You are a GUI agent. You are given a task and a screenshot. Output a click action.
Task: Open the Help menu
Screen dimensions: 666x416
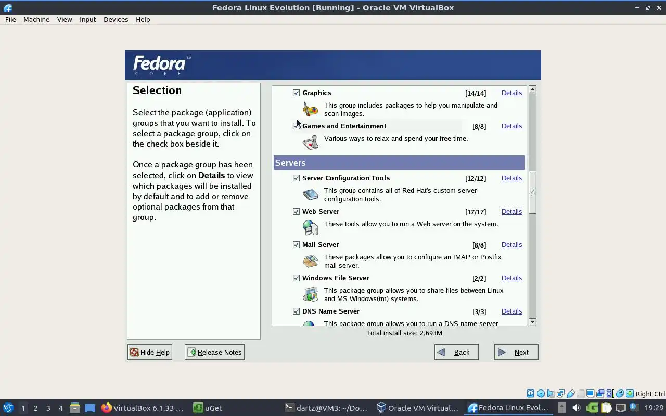(x=143, y=19)
